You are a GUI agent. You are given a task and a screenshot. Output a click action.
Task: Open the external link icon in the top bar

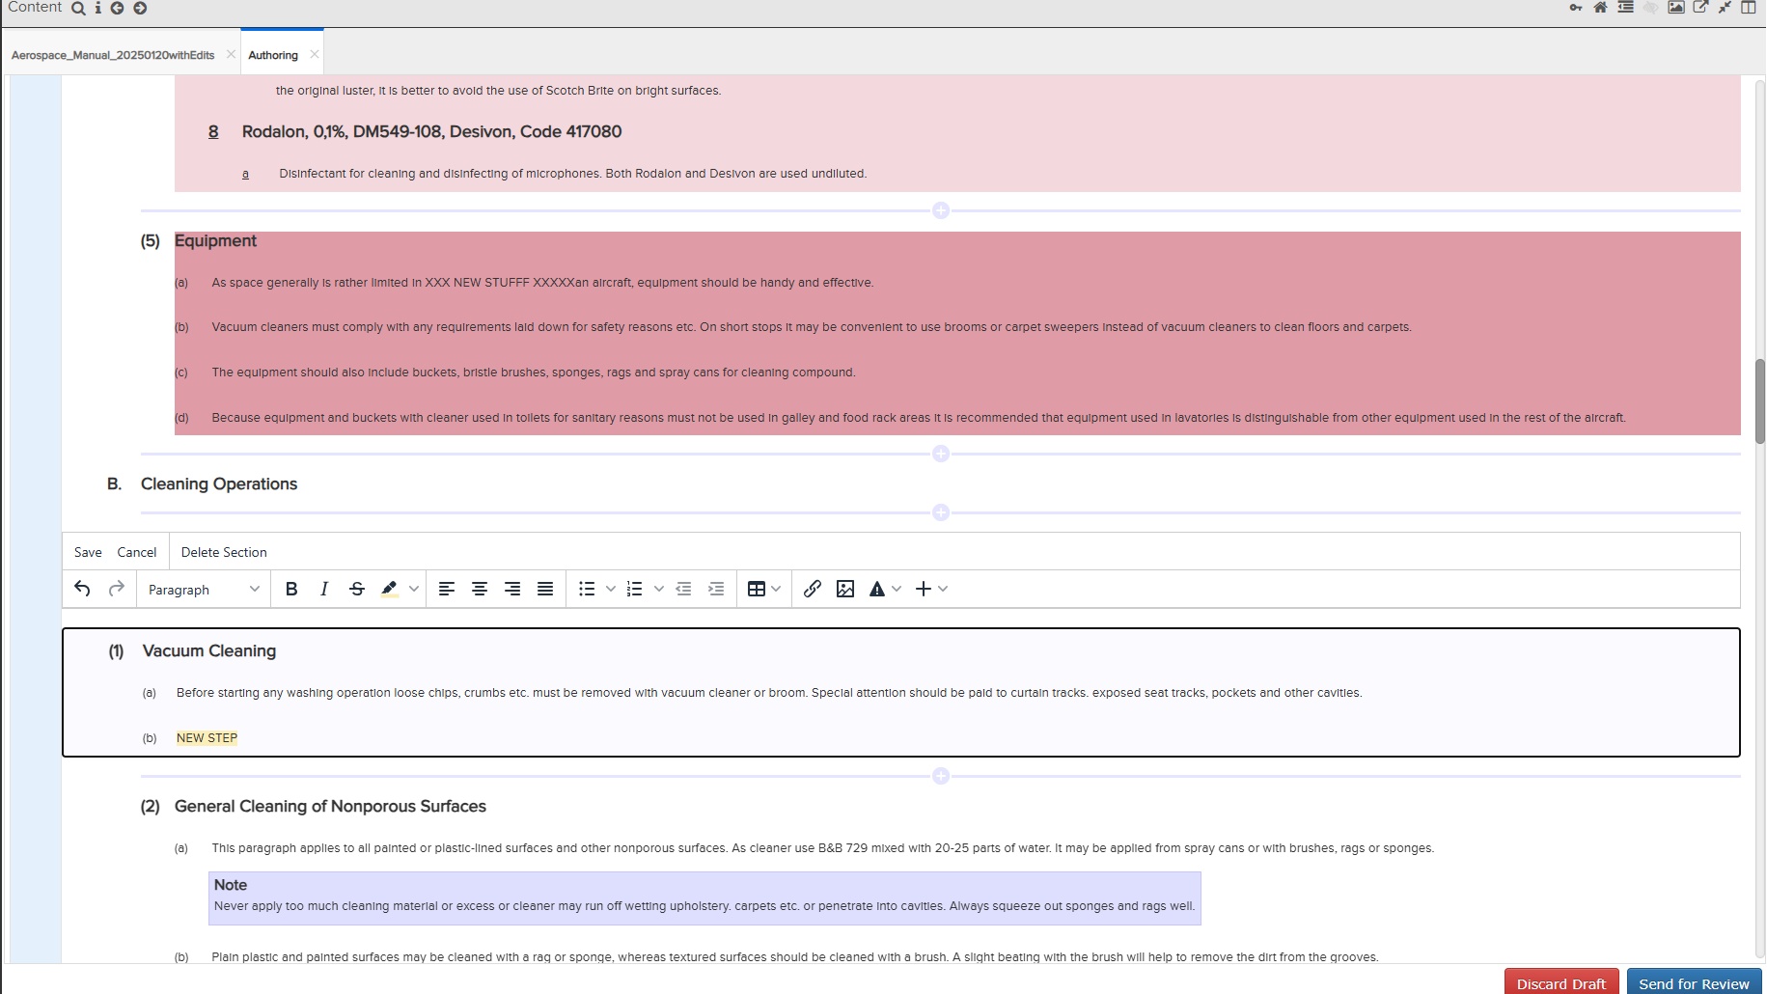pos(1700,8)
